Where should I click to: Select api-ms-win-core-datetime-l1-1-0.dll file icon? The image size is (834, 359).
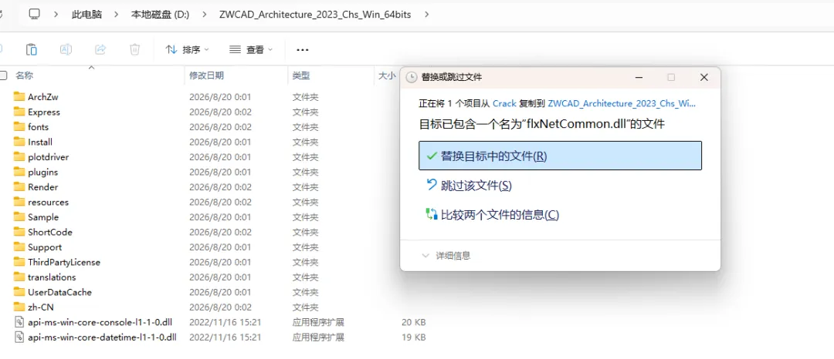[x=19, y=337]
